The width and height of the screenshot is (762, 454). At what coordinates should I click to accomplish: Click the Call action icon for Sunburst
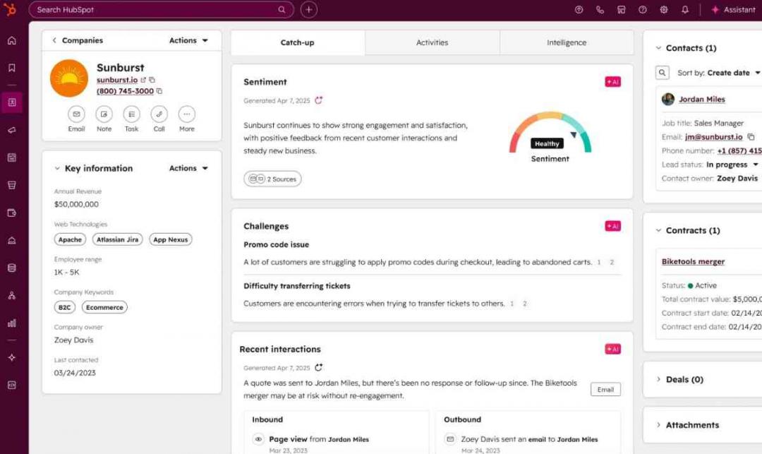click(159, 114)
